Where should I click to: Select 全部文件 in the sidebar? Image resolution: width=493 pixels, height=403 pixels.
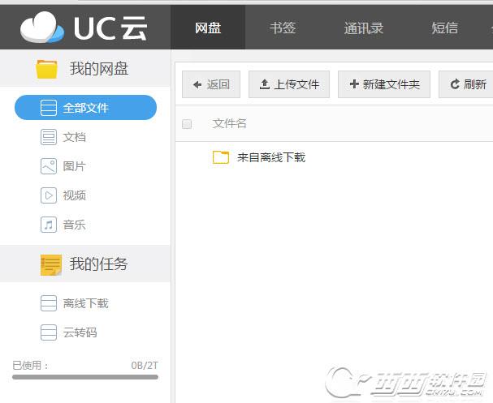pos(85,108)
